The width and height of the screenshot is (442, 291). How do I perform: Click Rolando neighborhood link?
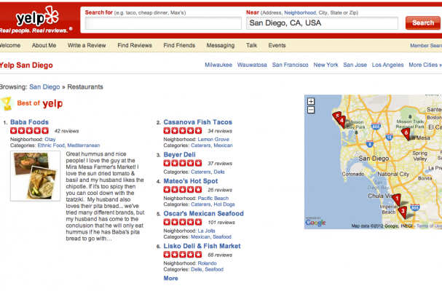pos(208,263)
